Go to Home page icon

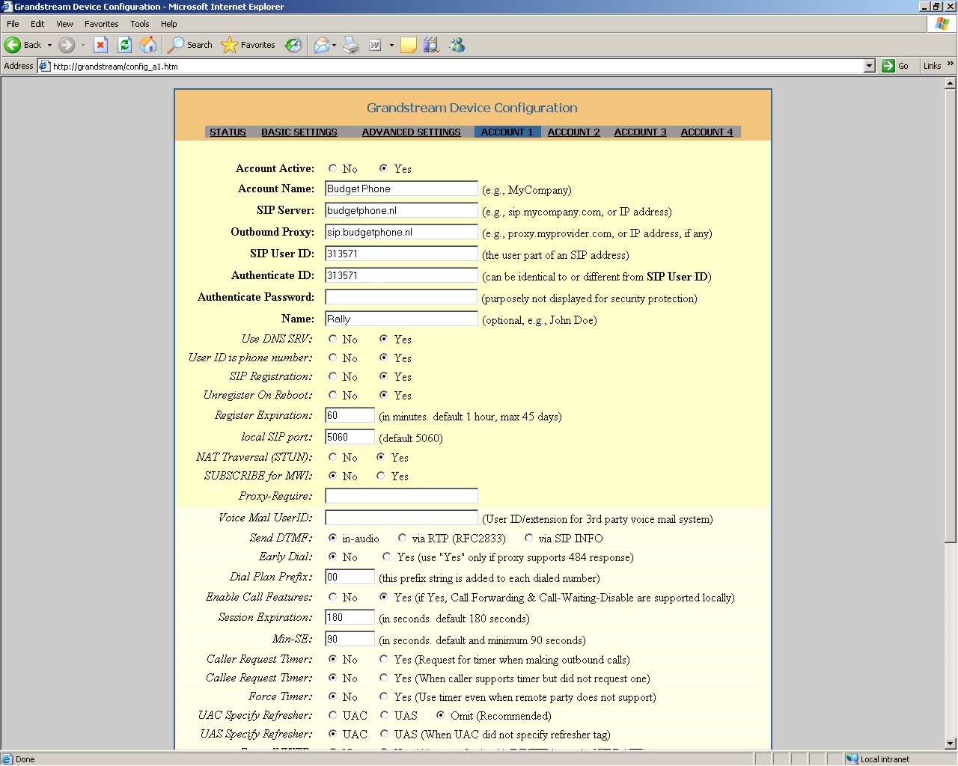point(149,45)
